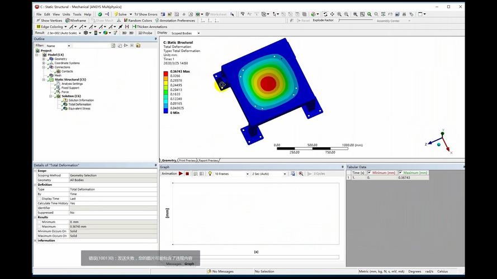Collapse the Static Structural (C5) node

pyautogui.click(x=44, y=80)
